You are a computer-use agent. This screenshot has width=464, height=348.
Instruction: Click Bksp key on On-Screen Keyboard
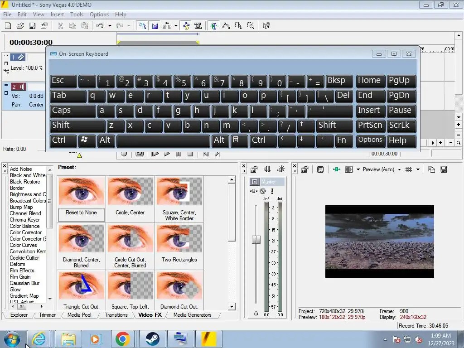(339, 81)
